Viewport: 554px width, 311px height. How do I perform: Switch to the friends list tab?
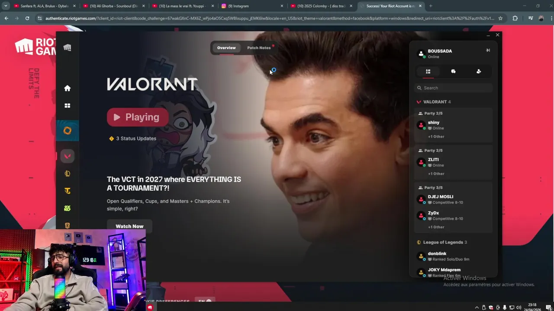pos(428,71)
